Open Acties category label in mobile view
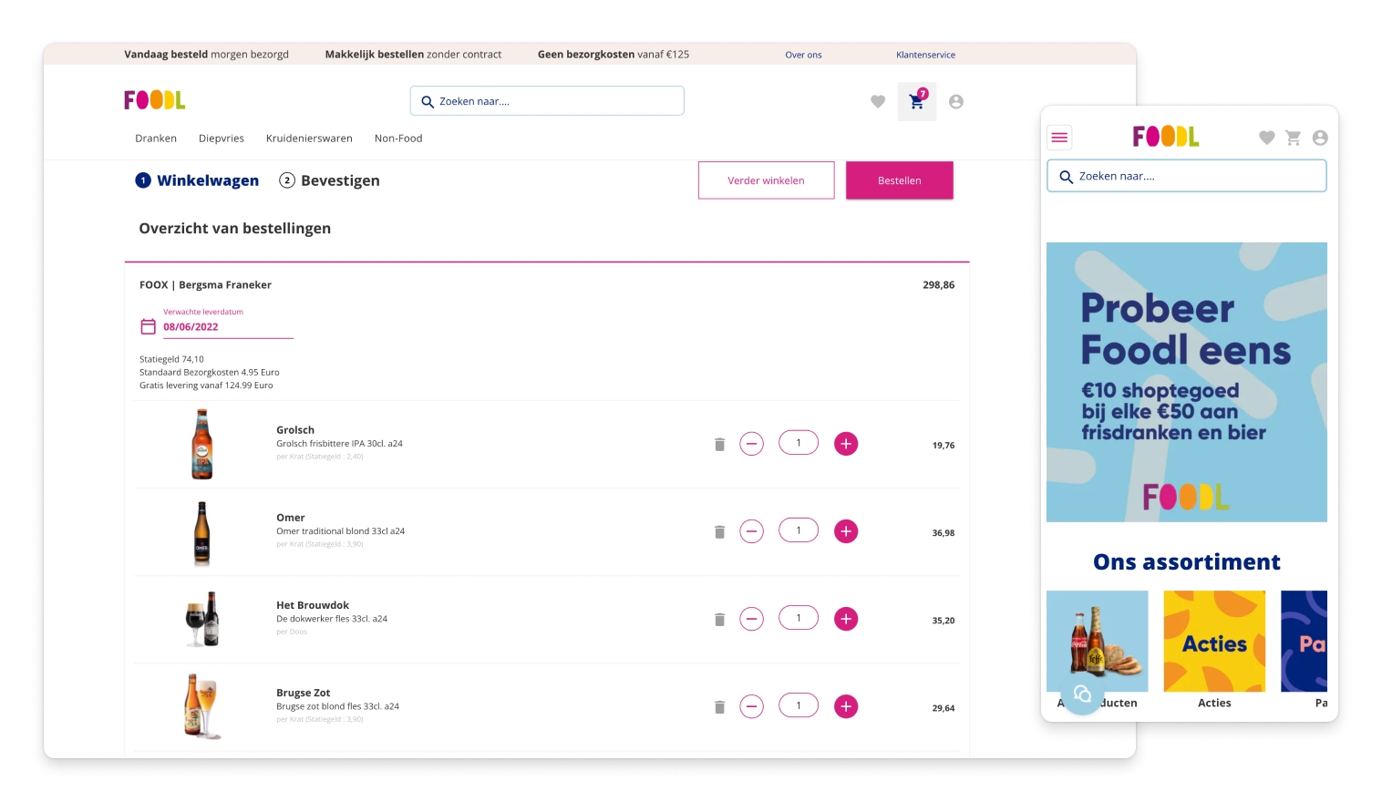Viewport: 1382px width, 802px height. pos(1214,703)
